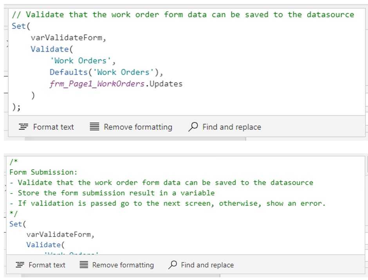Select Format text label in bottom editor
This screenshot has width=368, height=280.
[47, 265]
